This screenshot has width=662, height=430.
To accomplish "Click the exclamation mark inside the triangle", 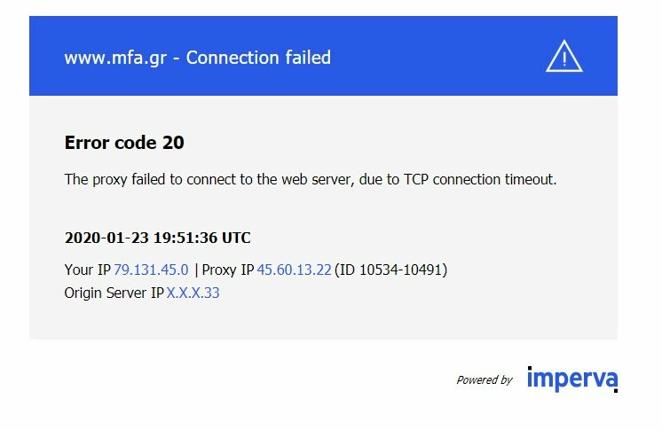I will [564, 59].
